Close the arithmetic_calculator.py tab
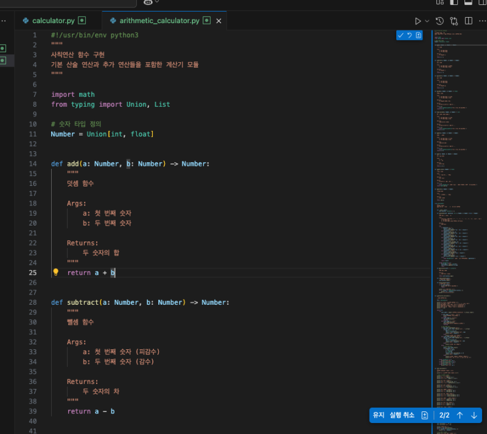487x434 pixels. (219, 21)
